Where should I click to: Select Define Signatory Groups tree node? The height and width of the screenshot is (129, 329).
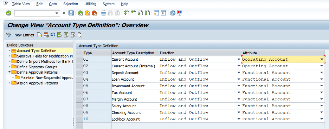(37, 67)
